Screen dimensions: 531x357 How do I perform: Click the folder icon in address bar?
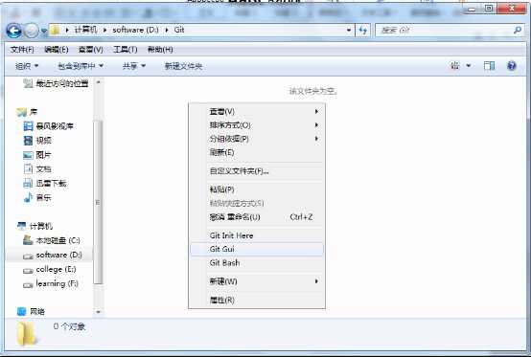pos(56,31)
